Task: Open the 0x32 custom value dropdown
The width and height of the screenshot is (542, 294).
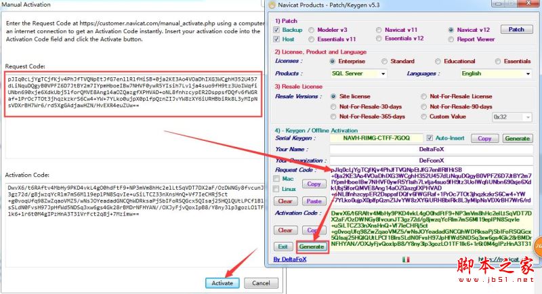Action: click(x=512, y=117)
